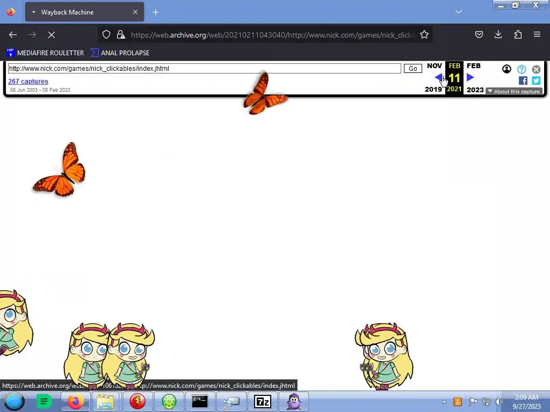Screen dimensions: 550x412
Task: Click the Go button
Action: [x=413, y=68]
